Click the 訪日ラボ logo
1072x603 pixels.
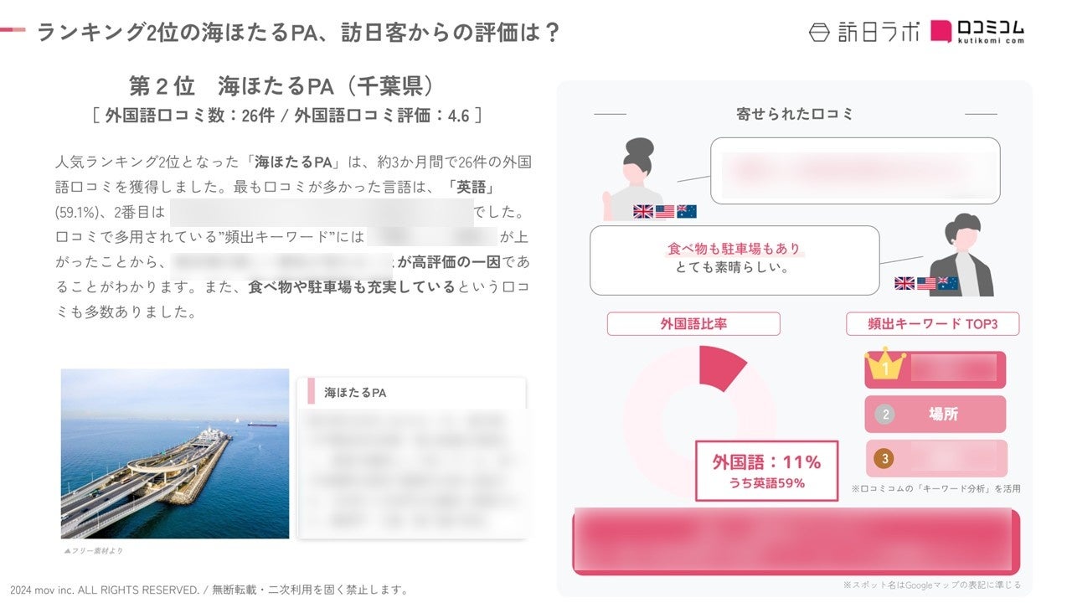[863, 32]
